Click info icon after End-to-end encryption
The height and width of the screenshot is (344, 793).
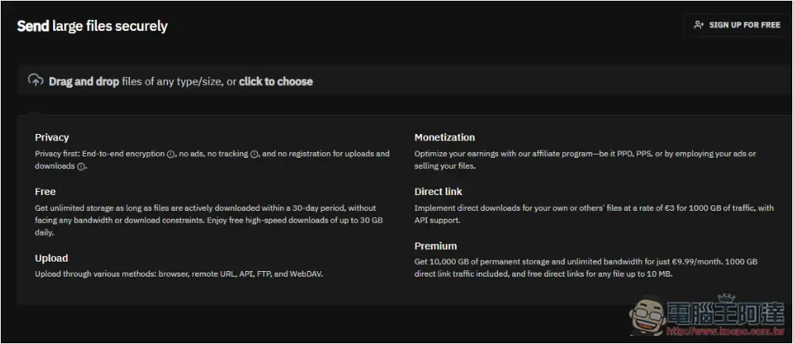click(170, 154)
